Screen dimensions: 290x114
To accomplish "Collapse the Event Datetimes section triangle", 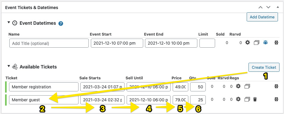I will [8, 22].
